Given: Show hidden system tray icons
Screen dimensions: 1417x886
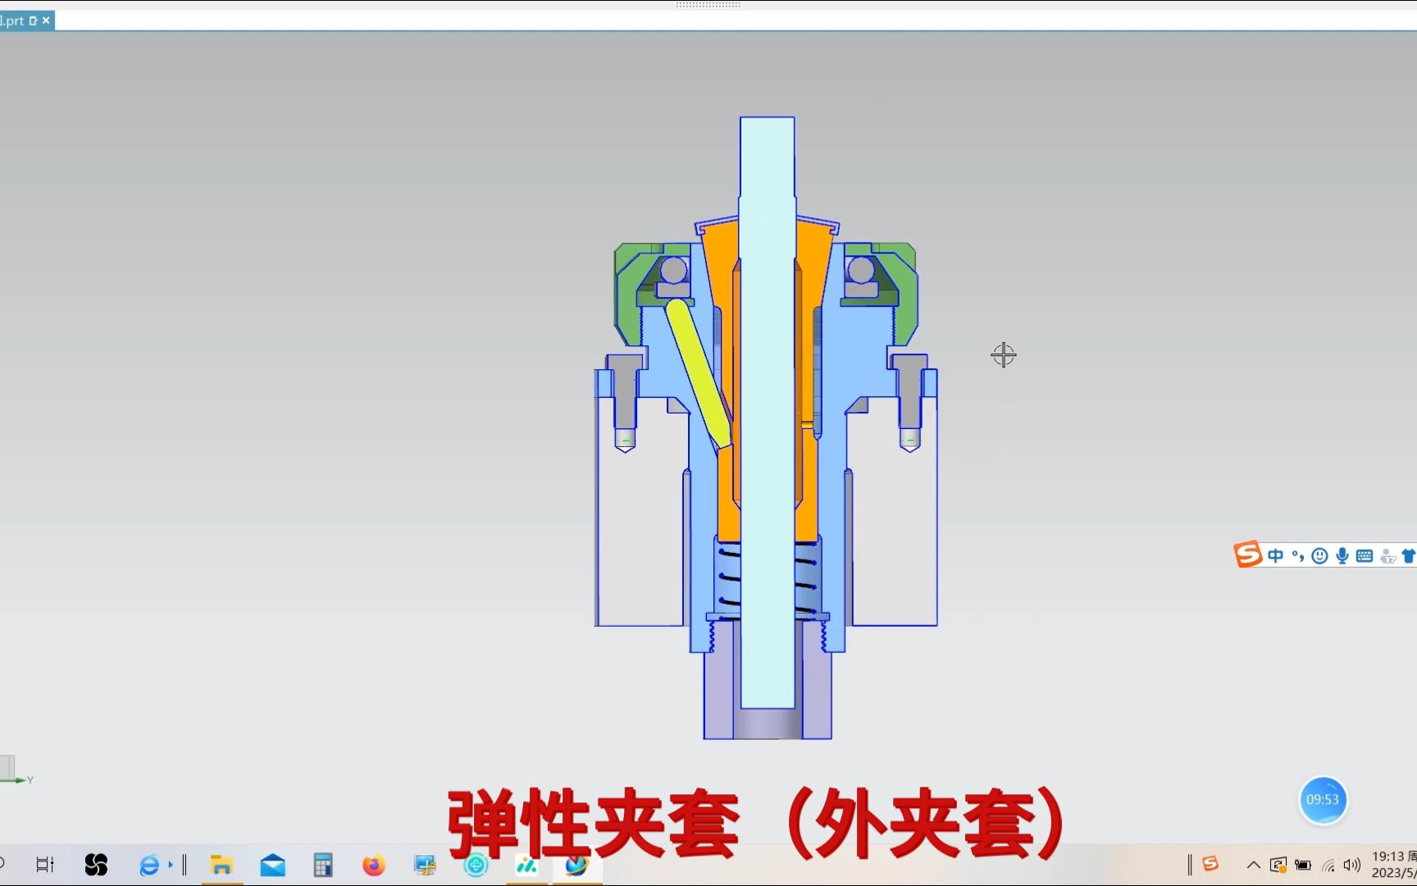Looking at the screenshot, I should click(1253, 865).
